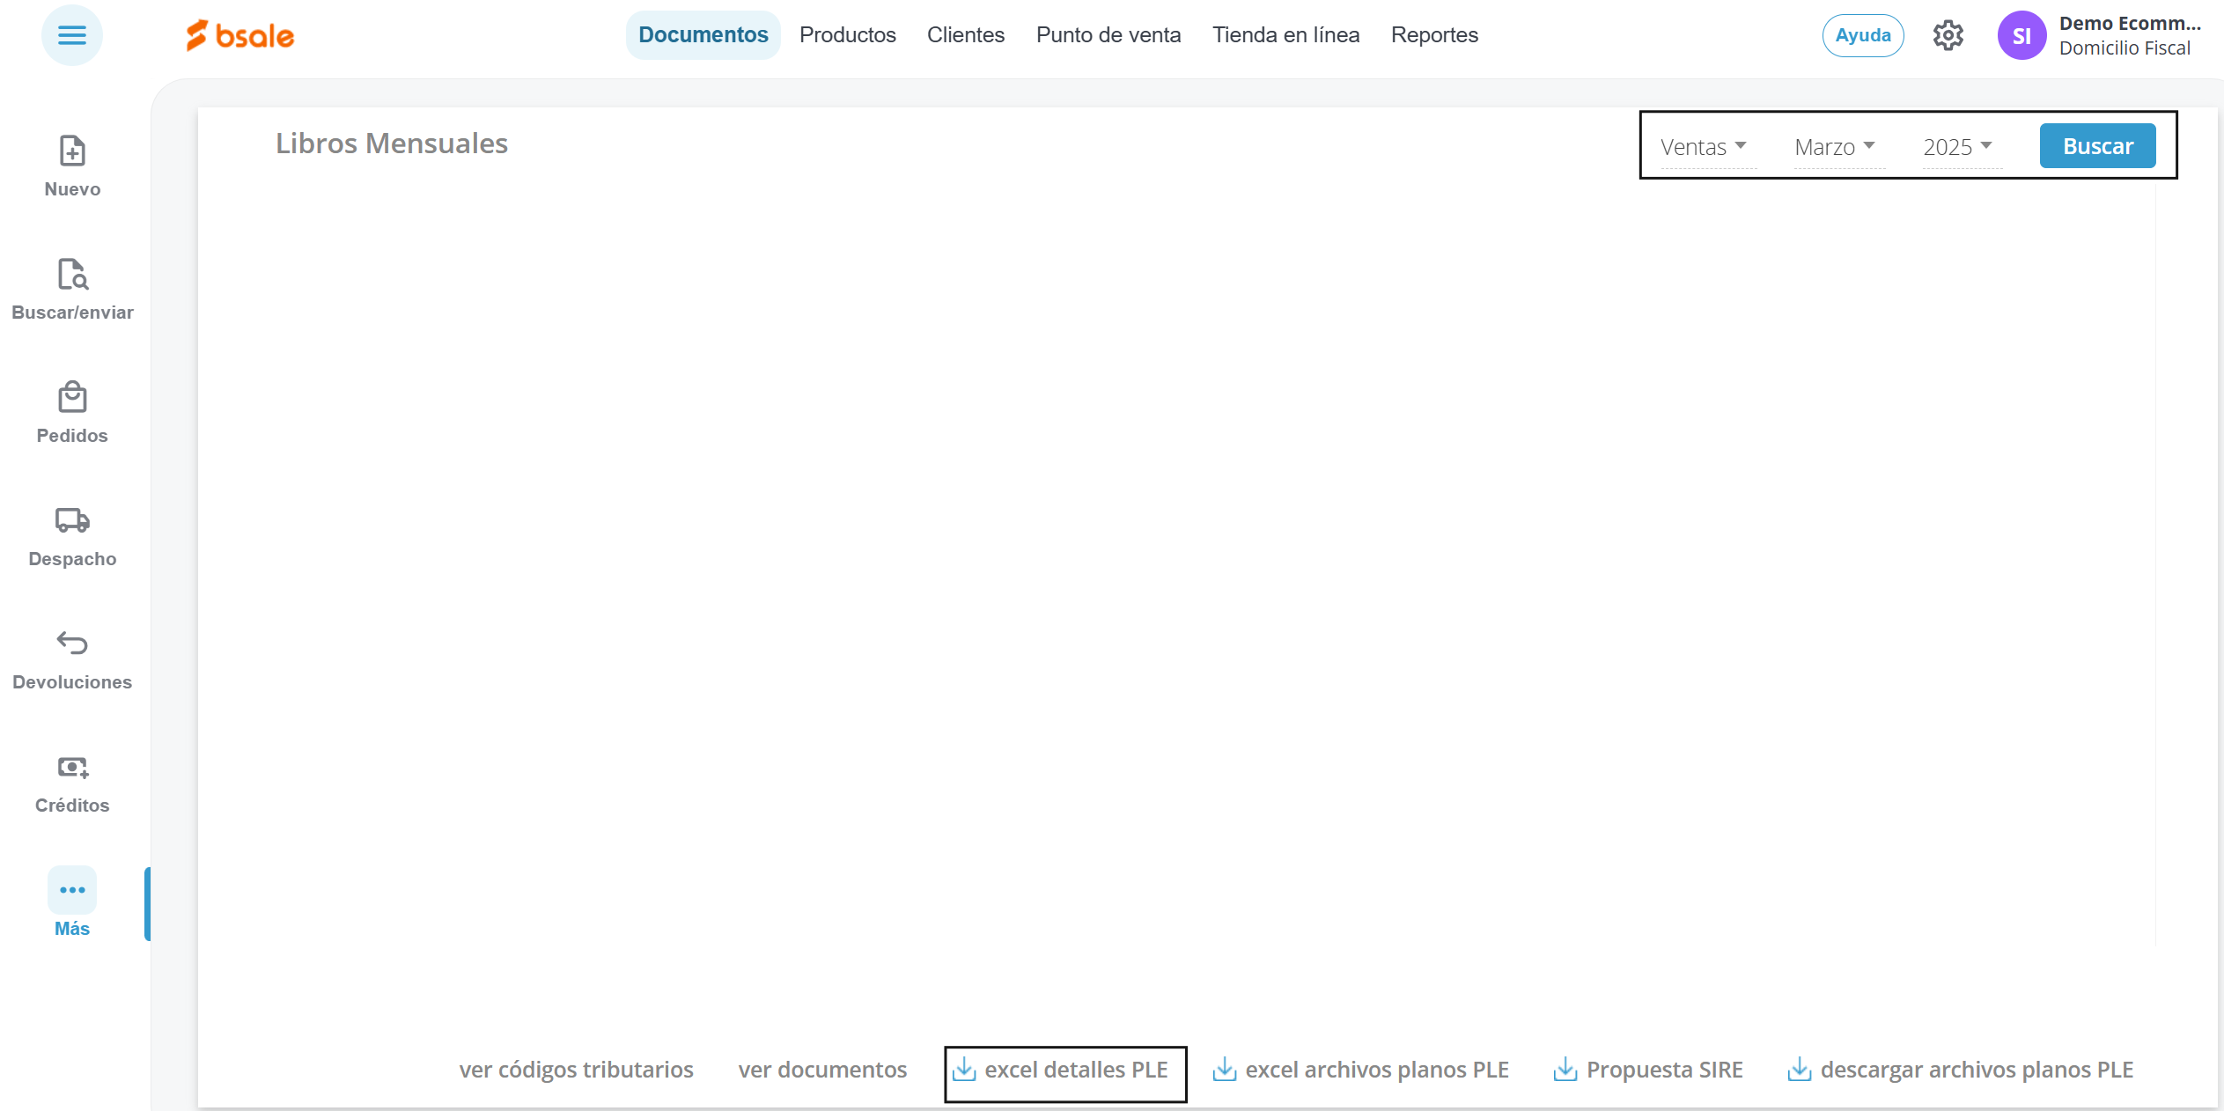Expand the Ventas book type dropdown
This screenshot has width=2224, height=1111.
point(1703,147)
